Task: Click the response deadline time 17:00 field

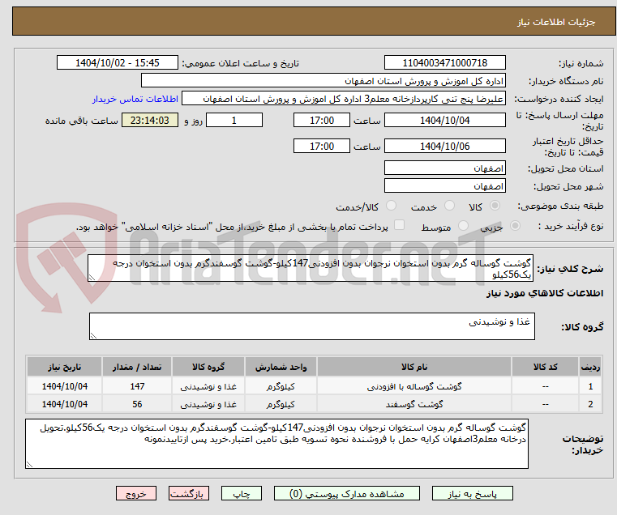Action: click(322, 121)
